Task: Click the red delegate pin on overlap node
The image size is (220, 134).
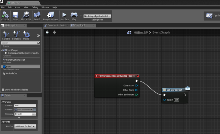Action: pos(138,76)
